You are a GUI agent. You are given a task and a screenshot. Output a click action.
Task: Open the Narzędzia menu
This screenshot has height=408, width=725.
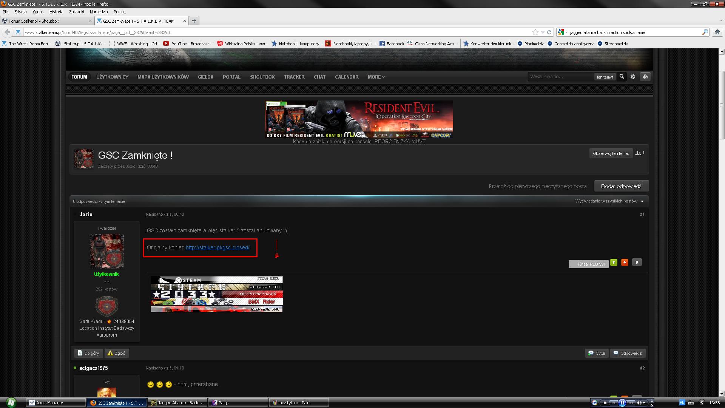[x=99, y=12]
